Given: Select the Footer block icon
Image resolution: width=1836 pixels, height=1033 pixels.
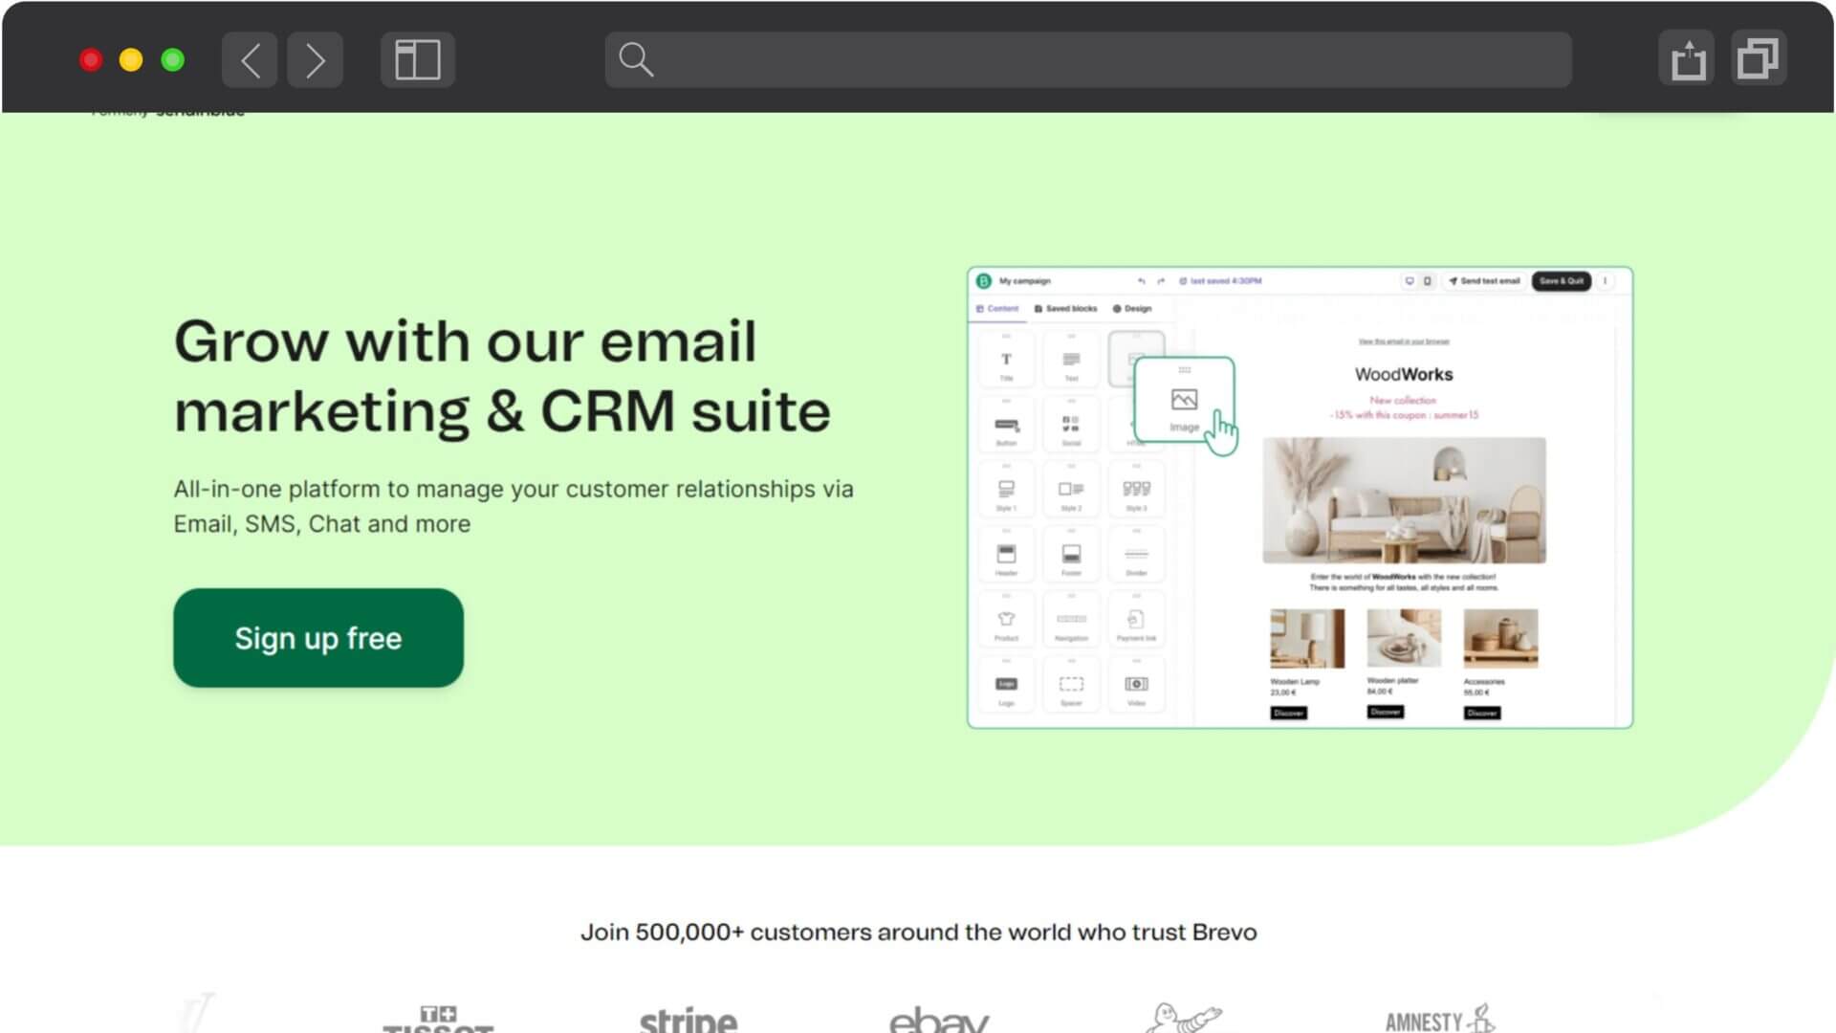Looking at the screenshot, I should (x=1071, y=556).
